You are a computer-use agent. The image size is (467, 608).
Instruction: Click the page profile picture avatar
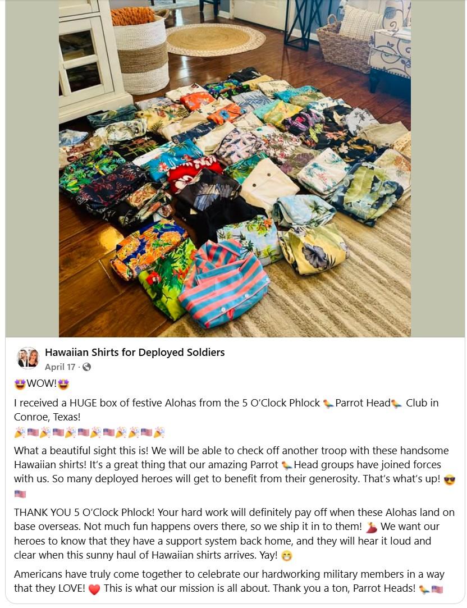tap(28, 358)
